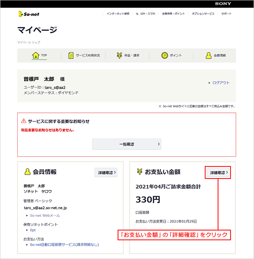This screenshot has width=254, height=259.
Task: Click the email taro_s@aa2.so-net.ne.jp
Action: coord(45,208)
